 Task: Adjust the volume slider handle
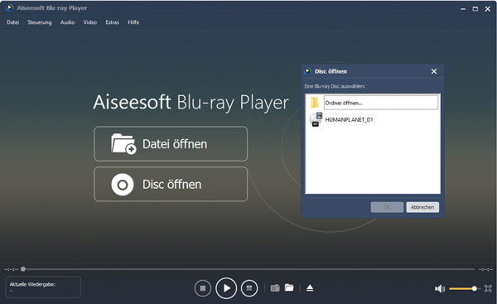coord(474,288)
